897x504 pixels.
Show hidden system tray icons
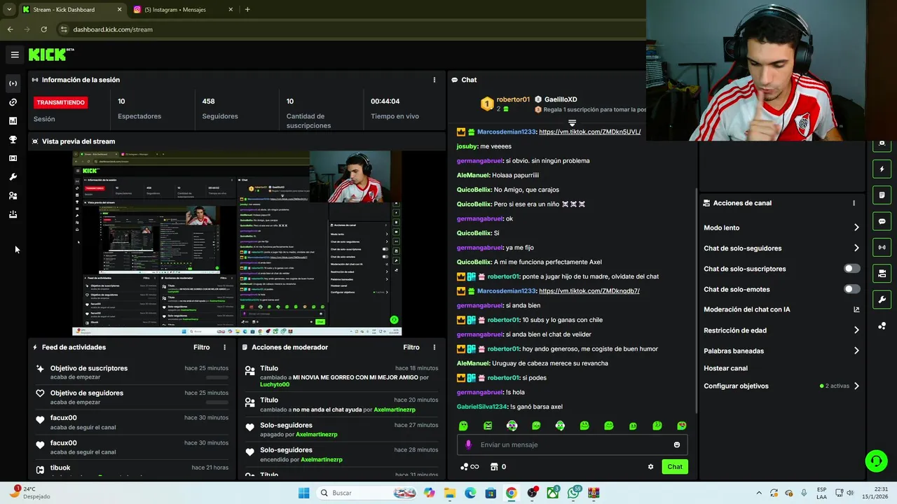point(759,493)
